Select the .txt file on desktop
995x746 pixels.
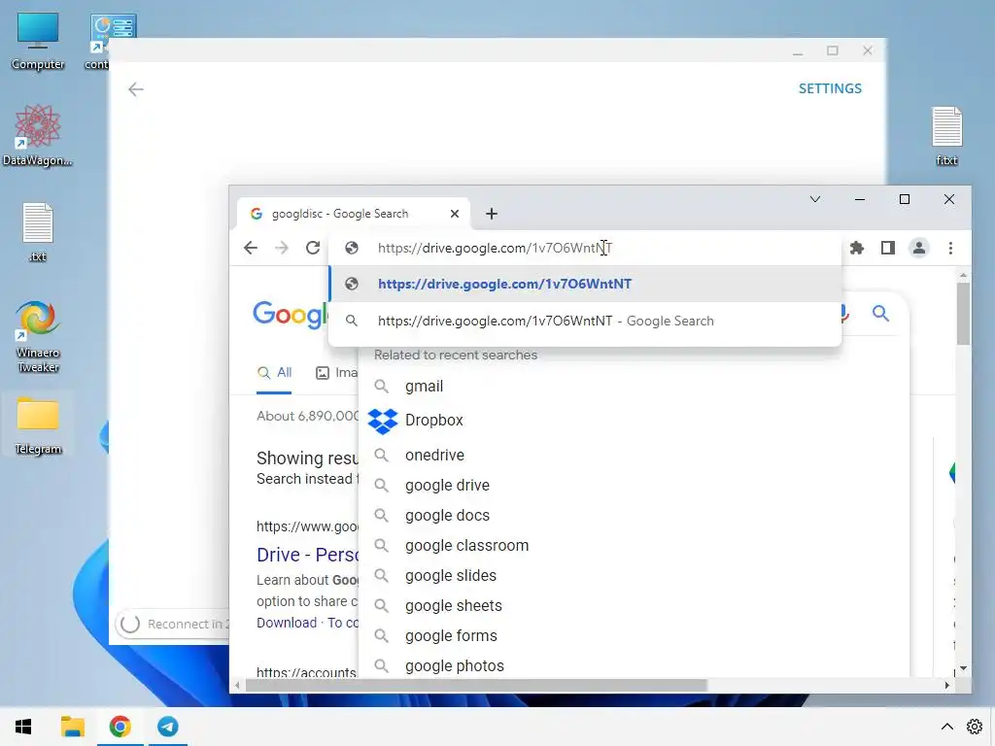coord(38,231)
